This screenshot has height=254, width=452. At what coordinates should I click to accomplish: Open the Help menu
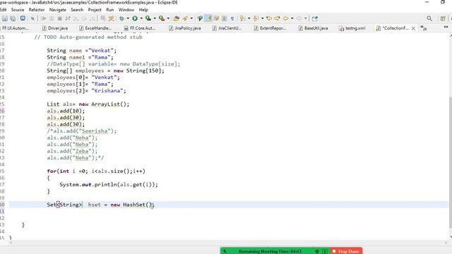pos(143,10)
